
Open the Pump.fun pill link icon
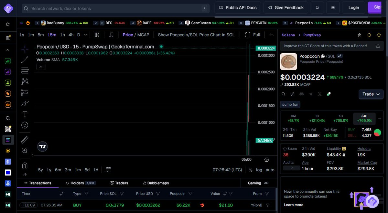[x=329, y=94]
